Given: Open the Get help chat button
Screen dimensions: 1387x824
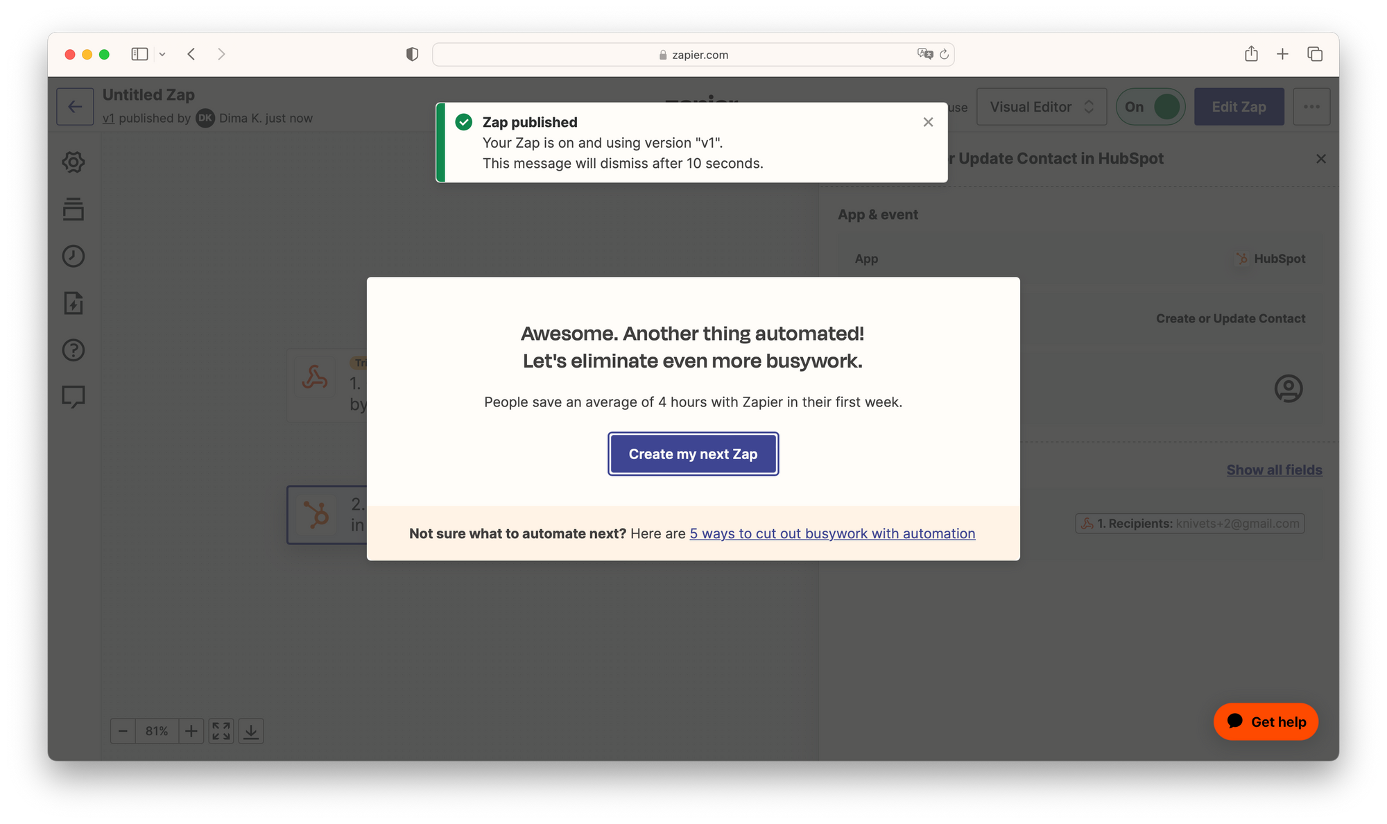Looking at the screenshot, I should coord(1266,722).
